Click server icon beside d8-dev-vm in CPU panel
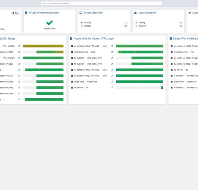Image resolution: width=198 pixels, height=190 pixels. pyautogui.click(x=72, y=88)
